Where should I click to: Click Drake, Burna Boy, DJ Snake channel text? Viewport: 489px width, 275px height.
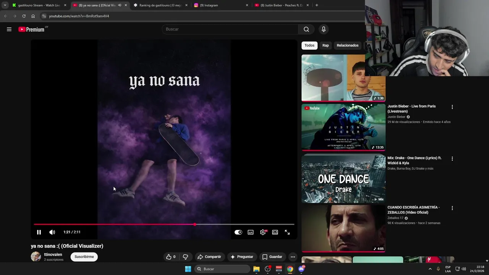(410, 168)
